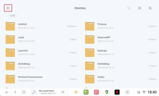The height and width of the screenshot is (96, 159).
Task: Open the Pictures folder icon
Action: coord(90,26)
